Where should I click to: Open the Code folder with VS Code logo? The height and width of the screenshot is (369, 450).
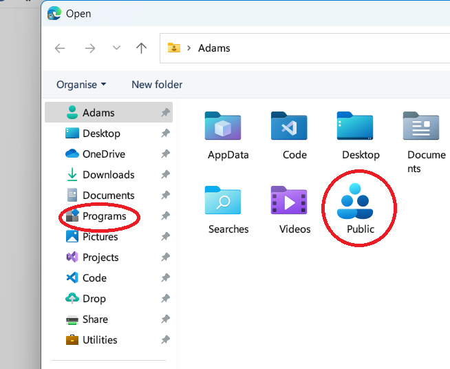tap(294, 128)
